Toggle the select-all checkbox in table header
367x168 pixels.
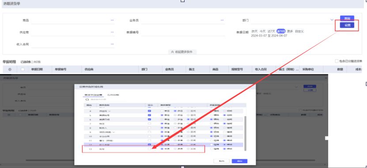23,69
